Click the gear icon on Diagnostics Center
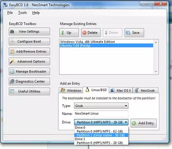This screenshot has height=149, width=172. click(12, 82)
